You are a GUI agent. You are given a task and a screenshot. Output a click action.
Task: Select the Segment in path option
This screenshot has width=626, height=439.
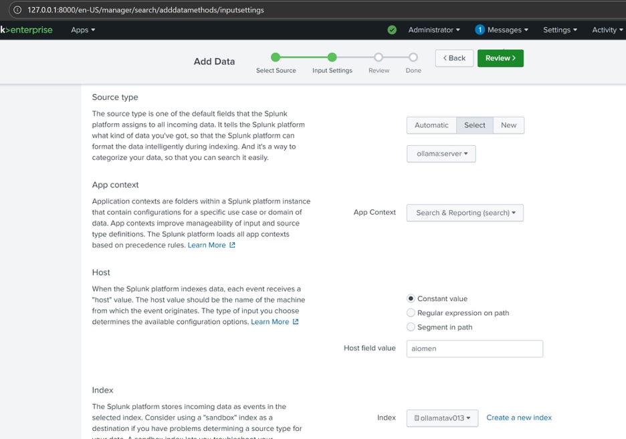tap(411, 327)
